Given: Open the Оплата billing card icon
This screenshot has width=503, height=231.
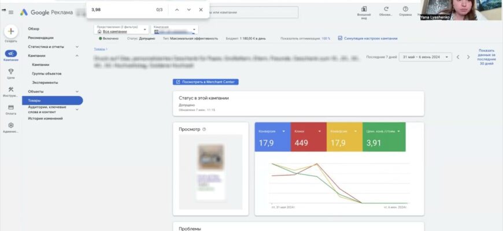Looking at the screenshot, I should [x=10, y=107].
